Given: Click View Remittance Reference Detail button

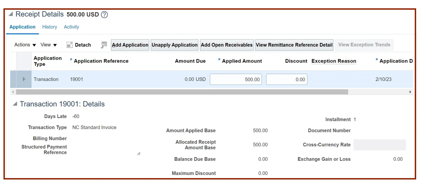Looking at the screenshot, I should (294, 45).
